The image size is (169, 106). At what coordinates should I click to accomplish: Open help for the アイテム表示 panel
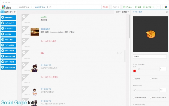(167, 12)
